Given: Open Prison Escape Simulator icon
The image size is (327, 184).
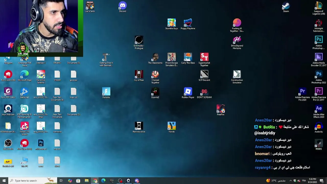Looking at the screenshot, I should [171, 60].
